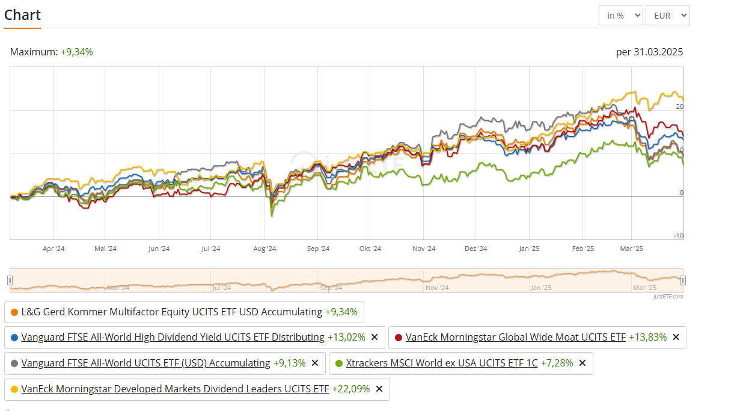Remove VanEck Global Wide Moat ETF
The image size is (746, 411).
(676, 337)
